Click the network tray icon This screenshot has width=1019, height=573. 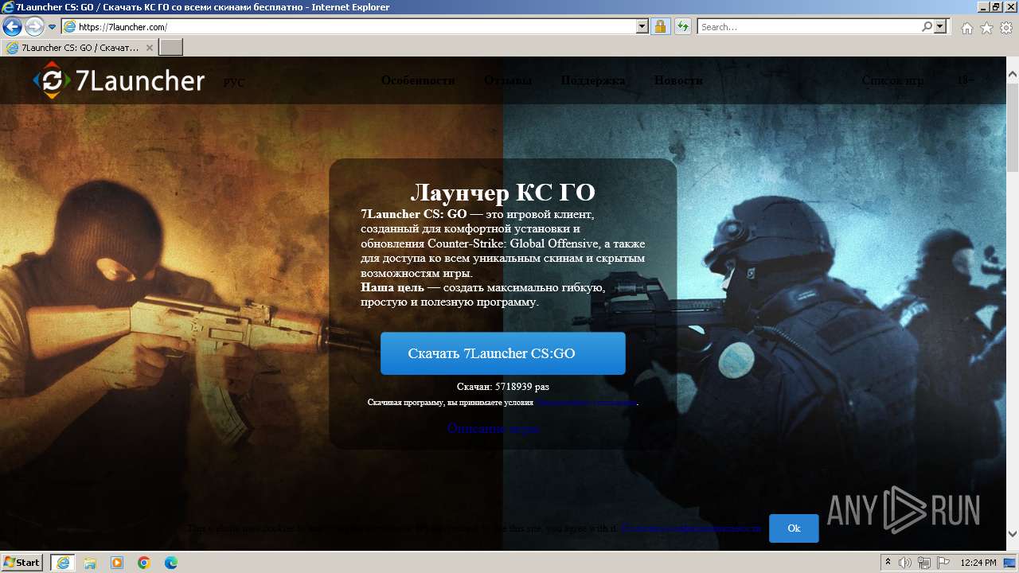pos(924,563)
